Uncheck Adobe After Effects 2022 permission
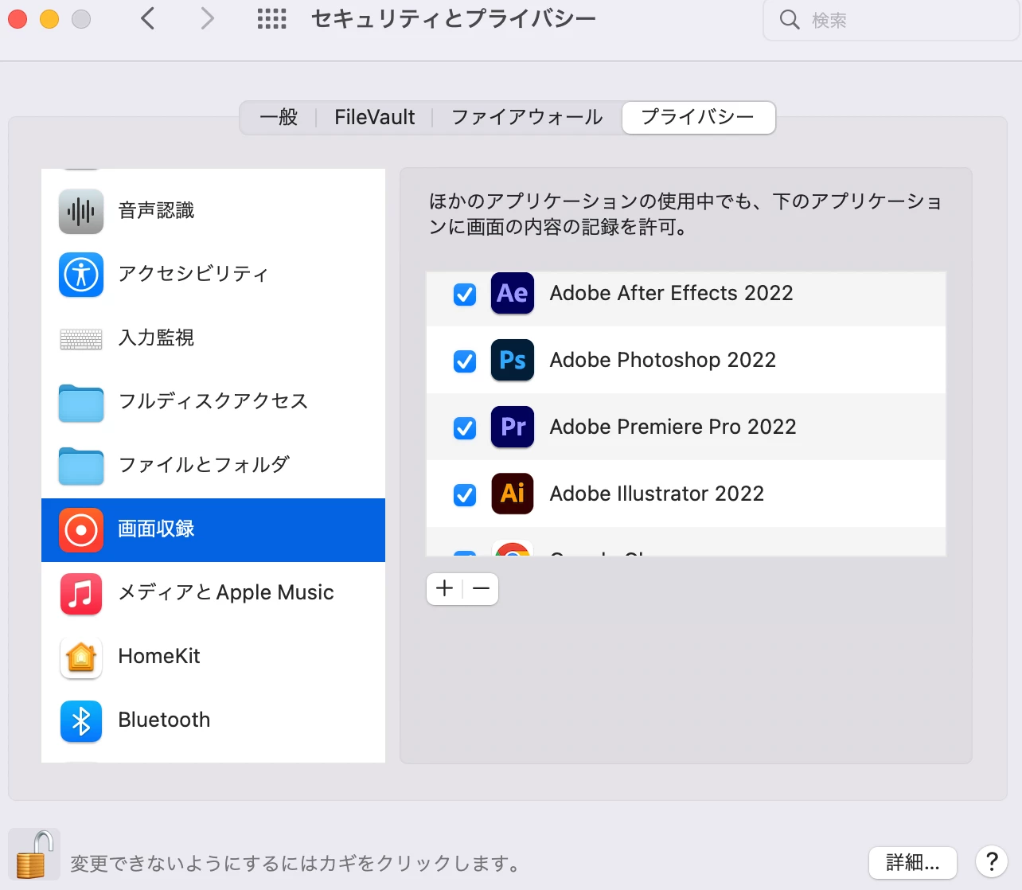1022x890 pixels. pos(465,295)
